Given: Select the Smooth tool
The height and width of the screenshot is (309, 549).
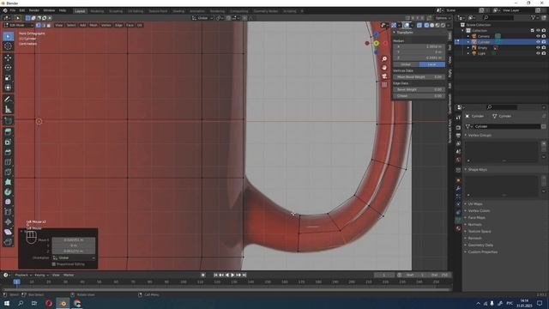Looking at the screenshot, I should click(8, 203).
